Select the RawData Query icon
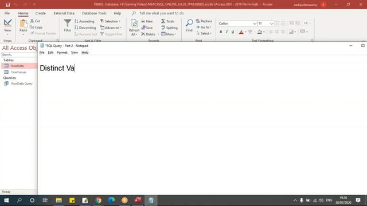The height and width of the screenshot is (206, 367). coord(6,84)
